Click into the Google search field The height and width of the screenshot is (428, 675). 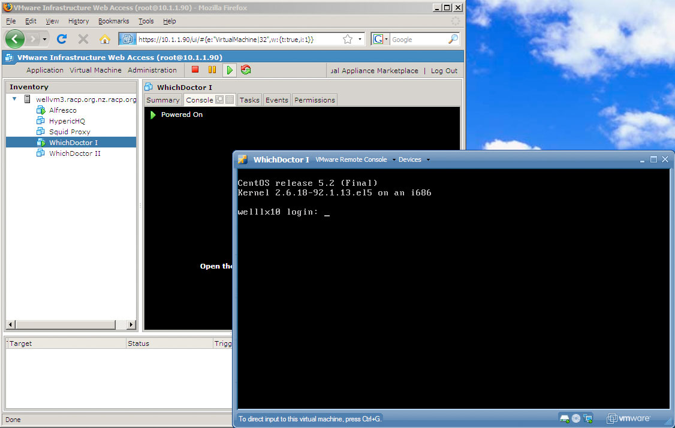(418, 39)
